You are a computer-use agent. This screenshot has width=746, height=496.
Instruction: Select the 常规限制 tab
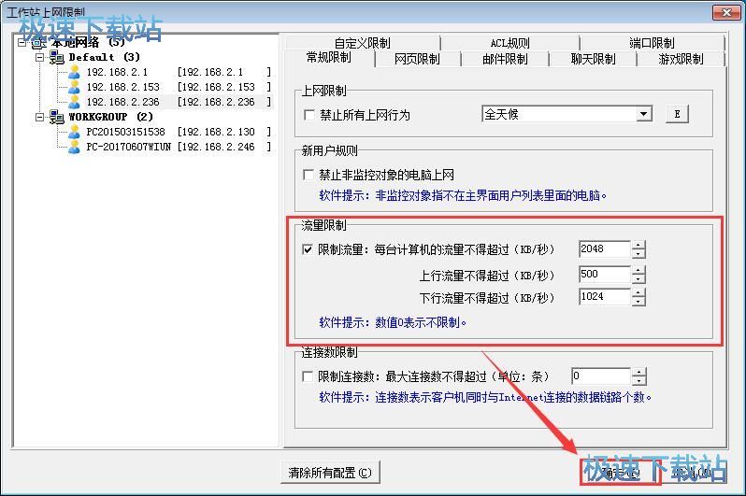tap(329, 58)
